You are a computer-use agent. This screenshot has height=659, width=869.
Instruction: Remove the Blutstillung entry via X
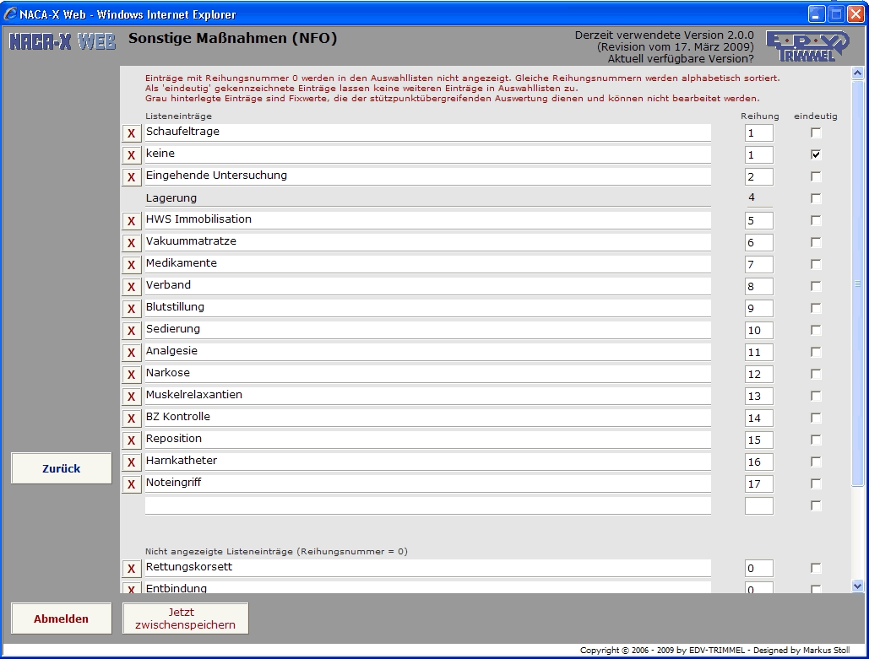pyautogui.click(x=132, y=309)
